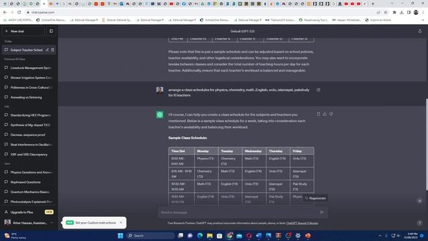Jump to bottom of the conversation
The height and width of the screenshot is (241, 428).
click(419, 201)
